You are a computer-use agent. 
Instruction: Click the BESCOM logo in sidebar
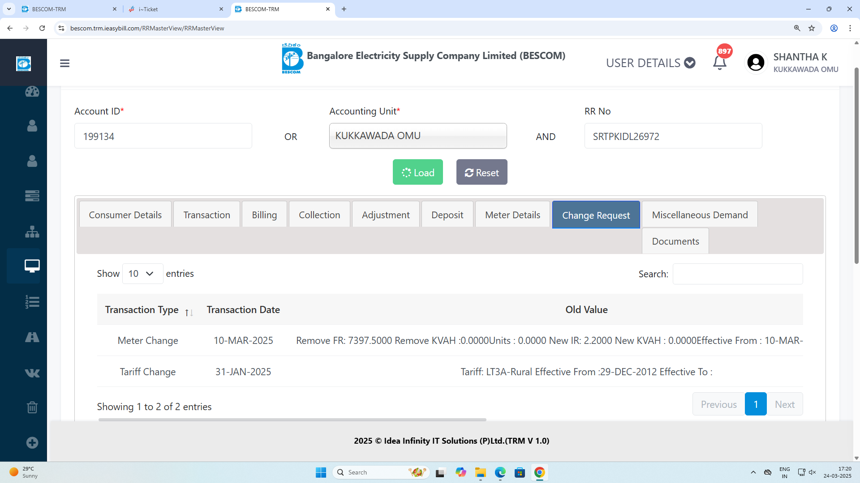(x=23, y=64)
